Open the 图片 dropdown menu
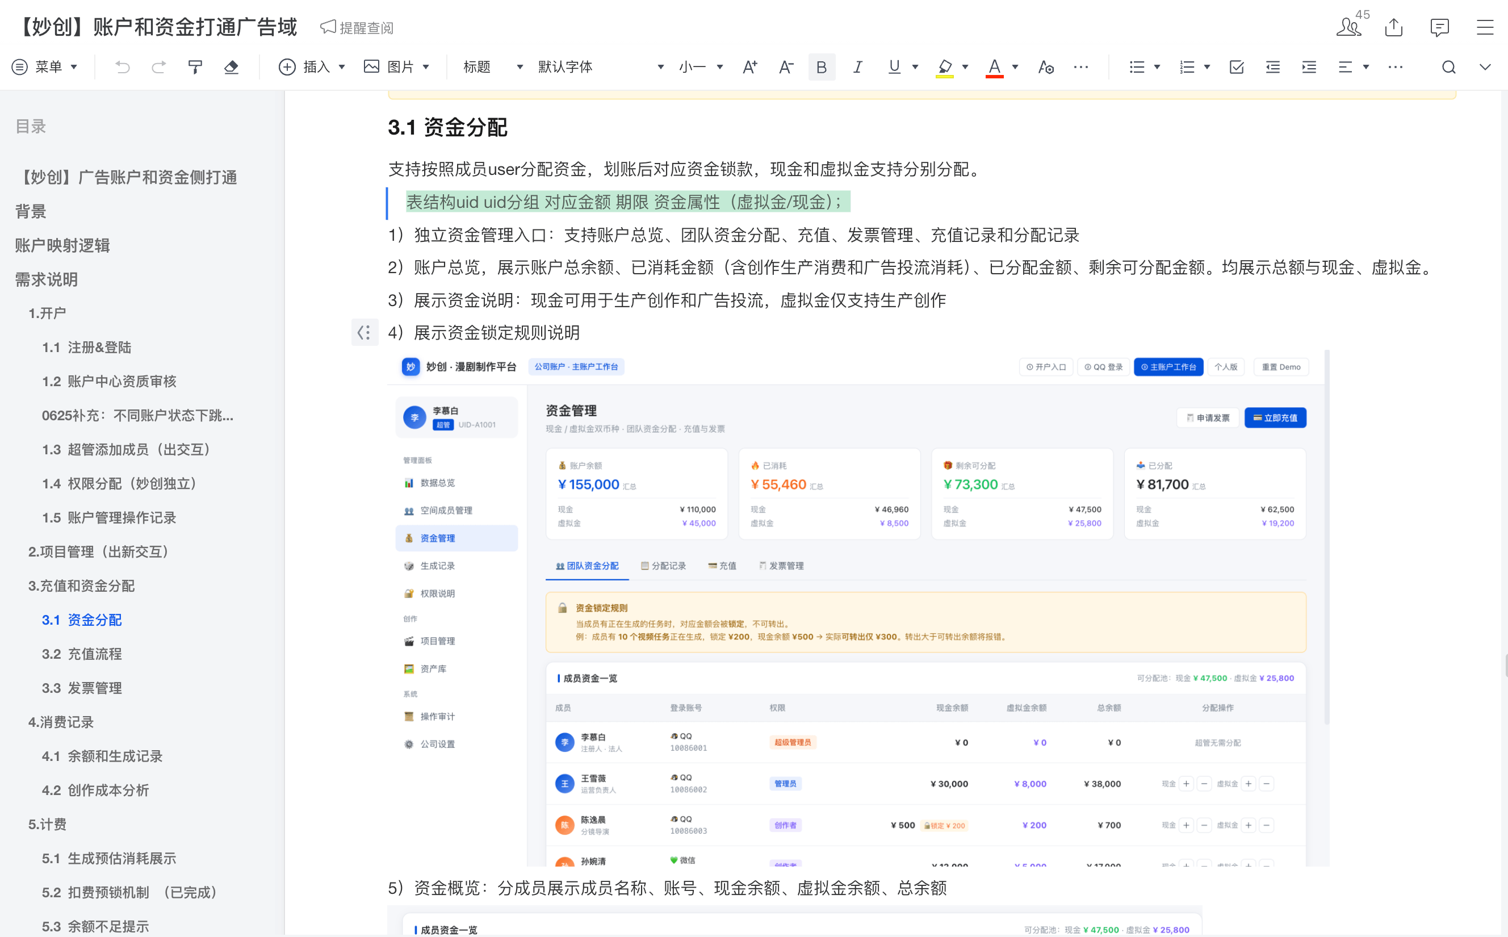The height and width of the screenshot is (937, 1508). [x=396, y=67]
